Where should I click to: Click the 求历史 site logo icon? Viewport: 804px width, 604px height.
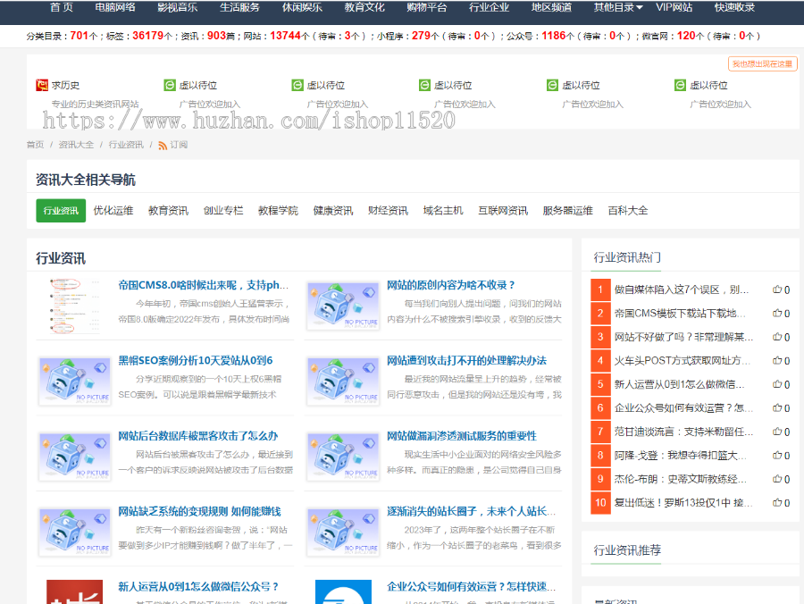[x=41, y=85]
